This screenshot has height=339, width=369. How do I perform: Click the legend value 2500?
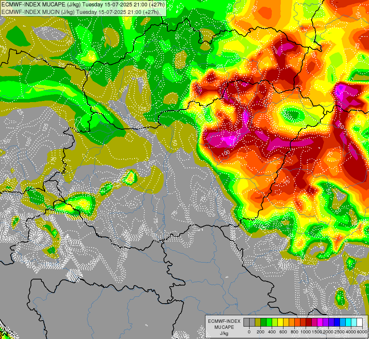[x=340, y=332]
